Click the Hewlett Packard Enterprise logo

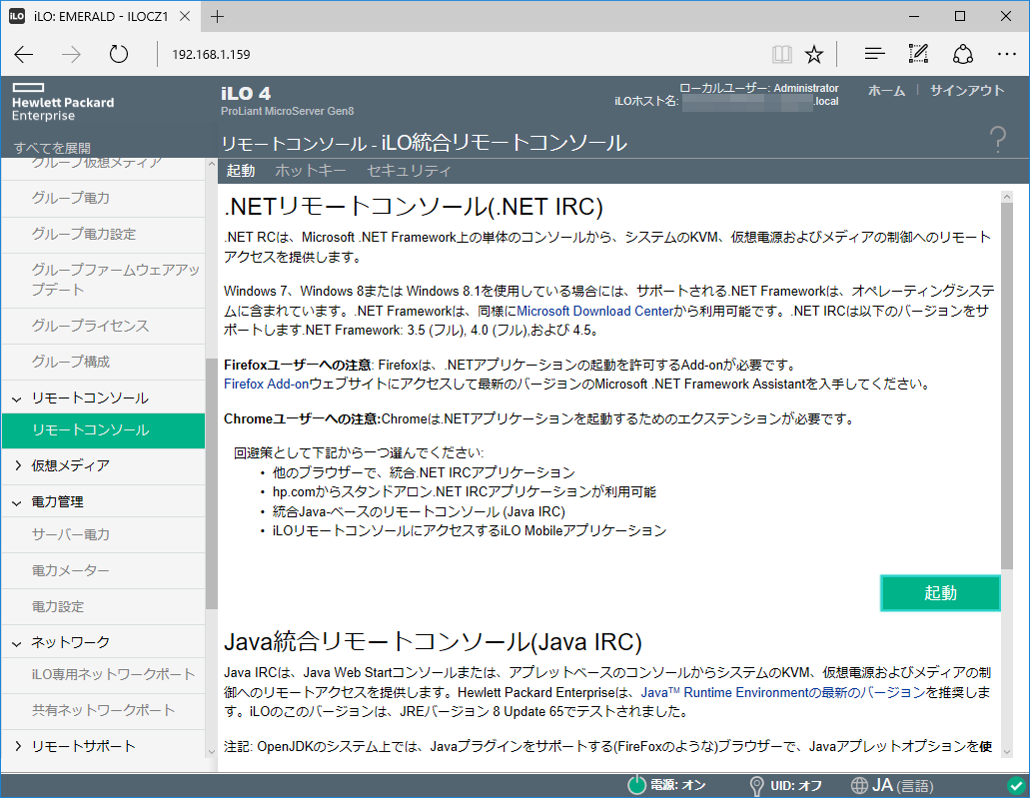63,103
